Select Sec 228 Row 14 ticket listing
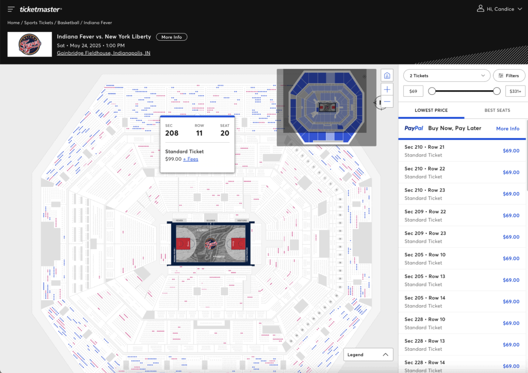 462,365
